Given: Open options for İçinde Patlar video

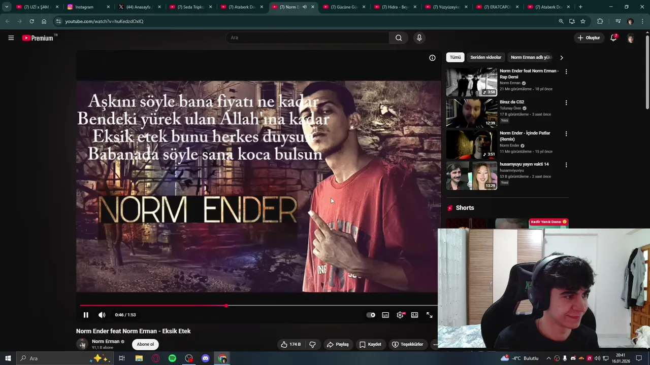Looking at the screenshot, I should (x=566, y=134).
